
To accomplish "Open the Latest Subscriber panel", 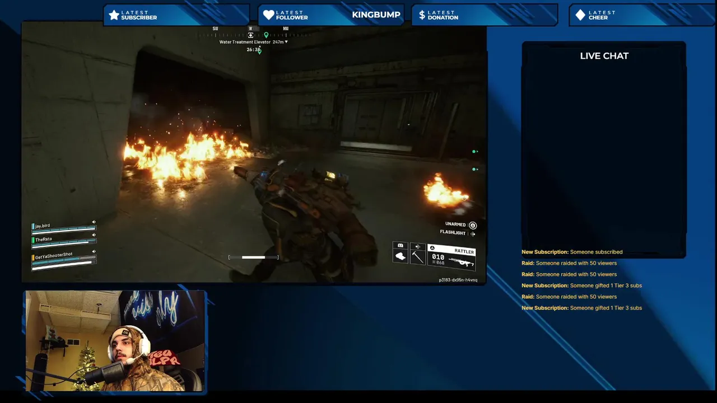I will (176, 15).
